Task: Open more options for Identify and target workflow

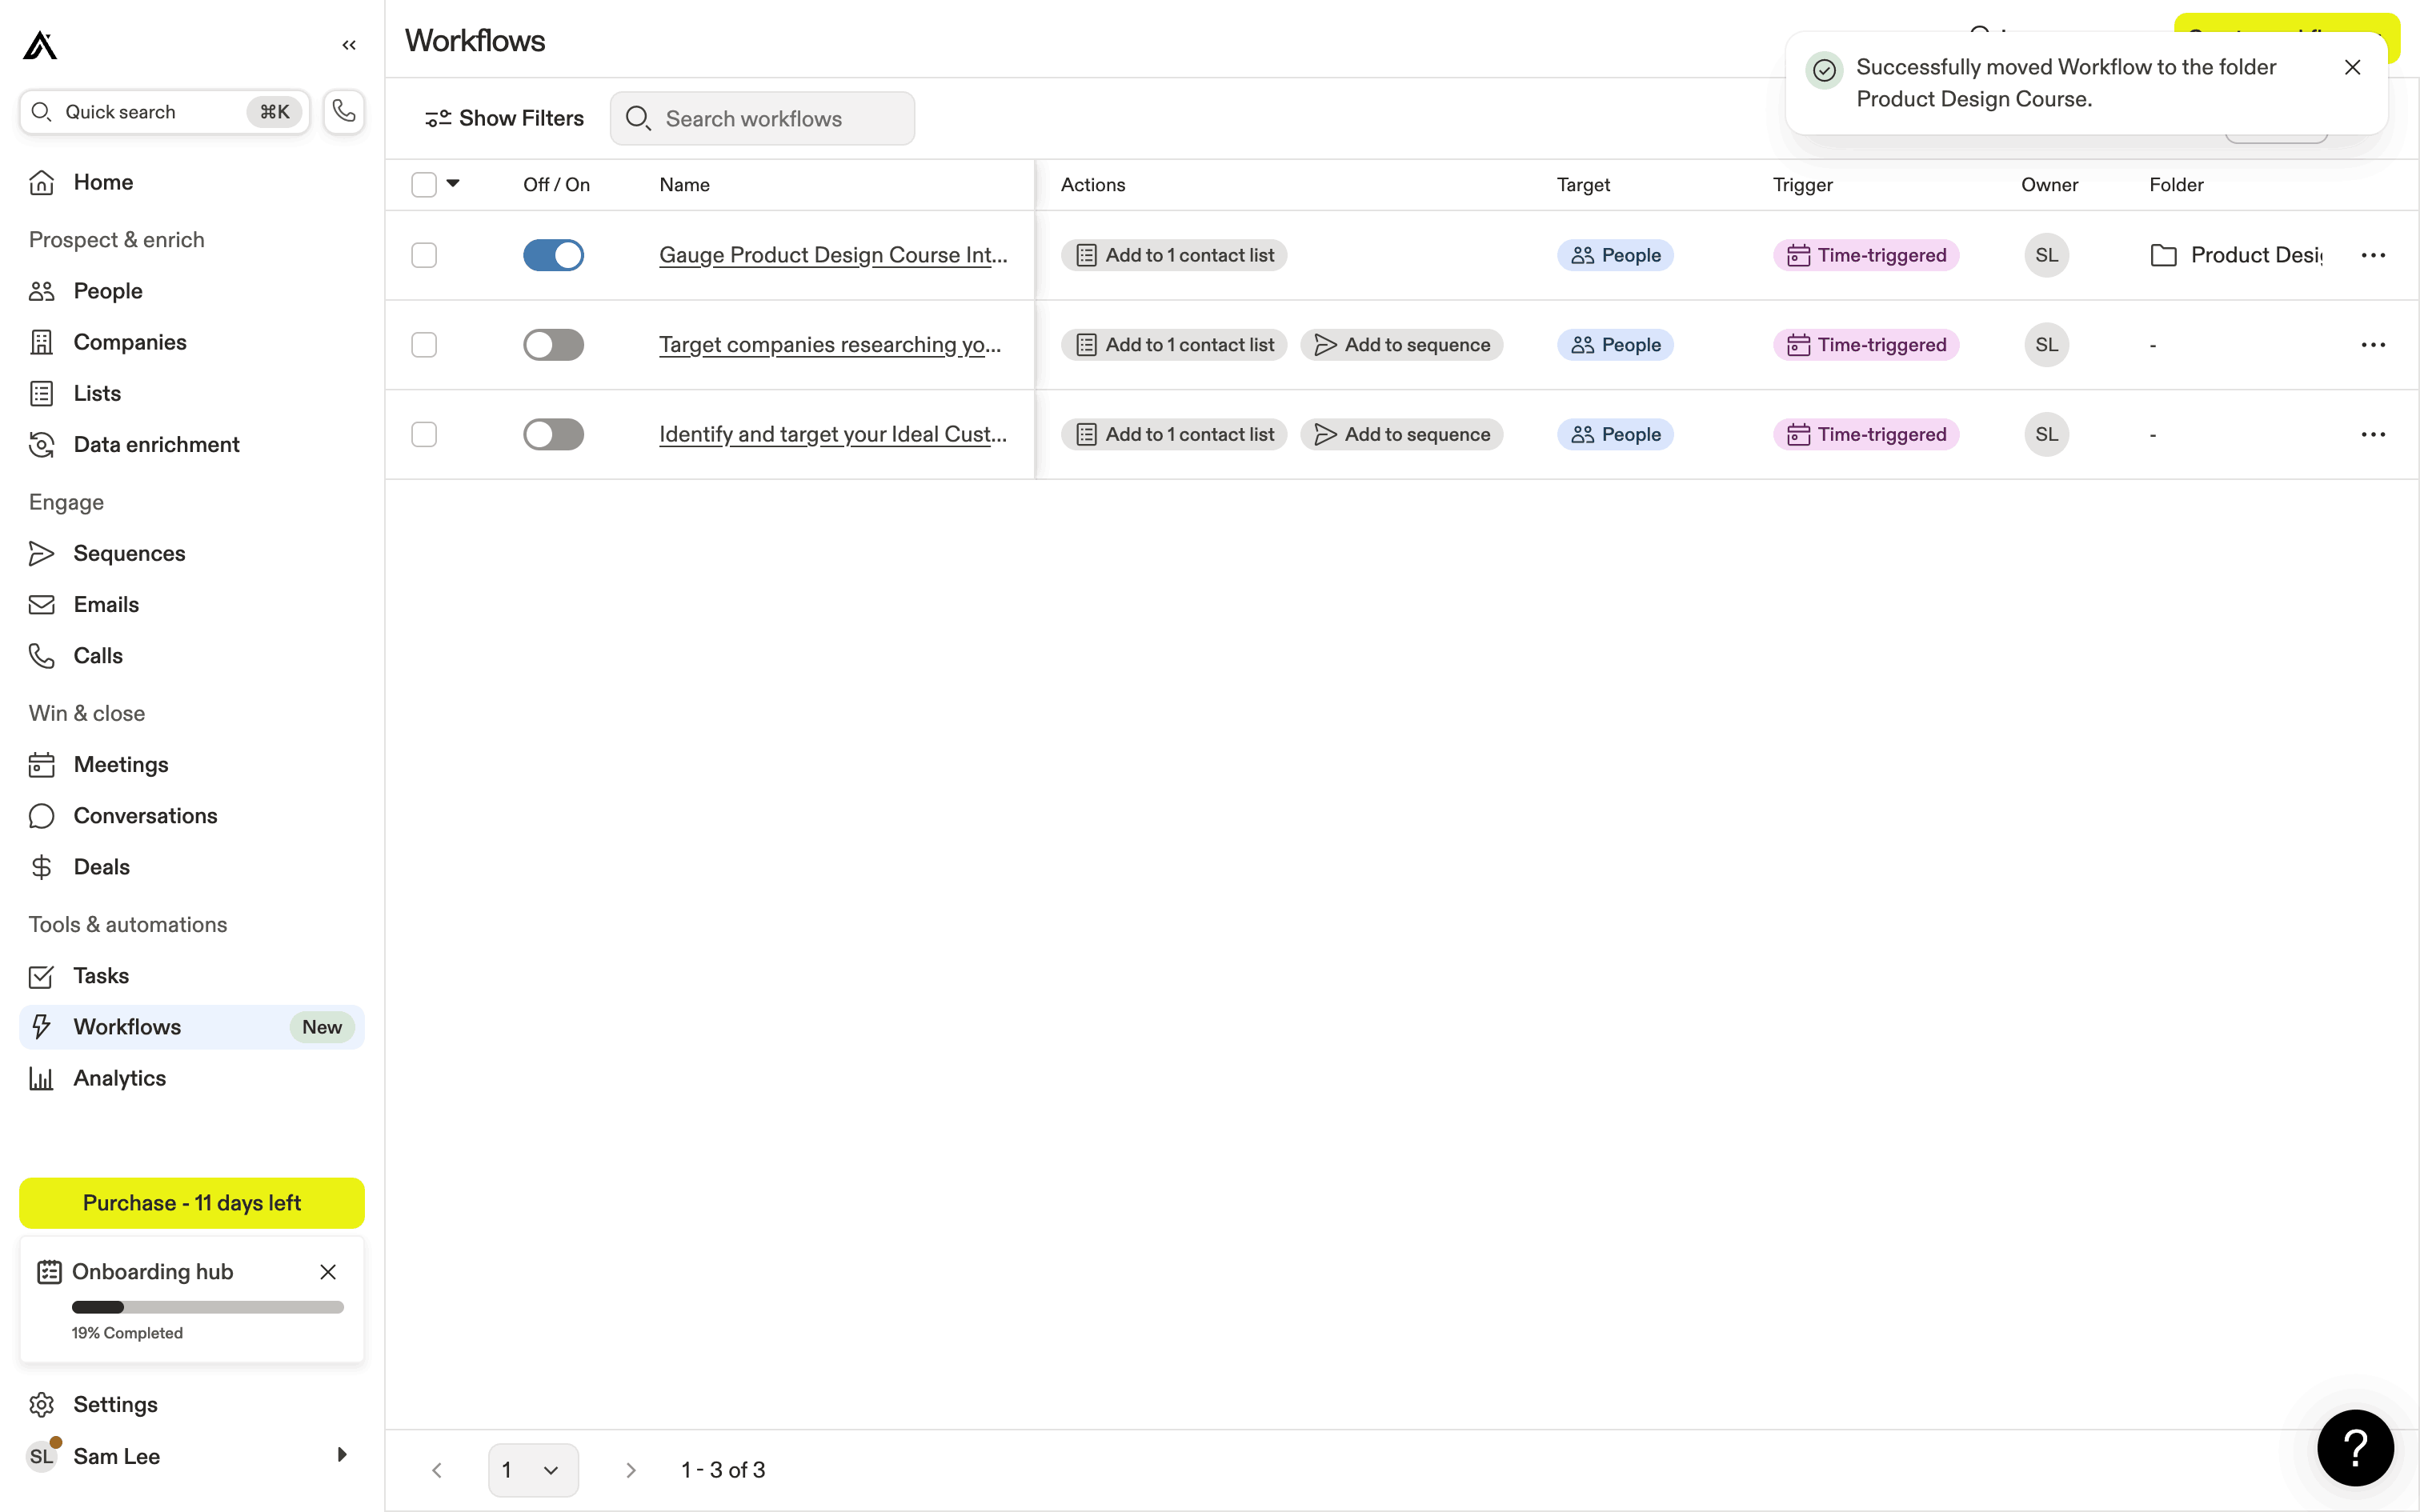Action: [x=2373, y=434]
